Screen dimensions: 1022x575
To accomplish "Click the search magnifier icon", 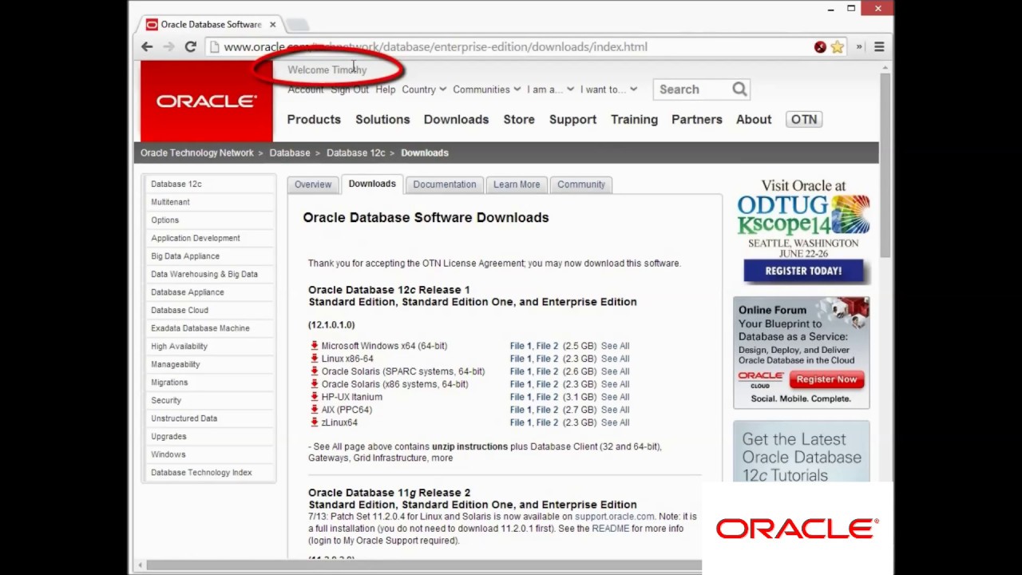I will click(x=739, y=89).
